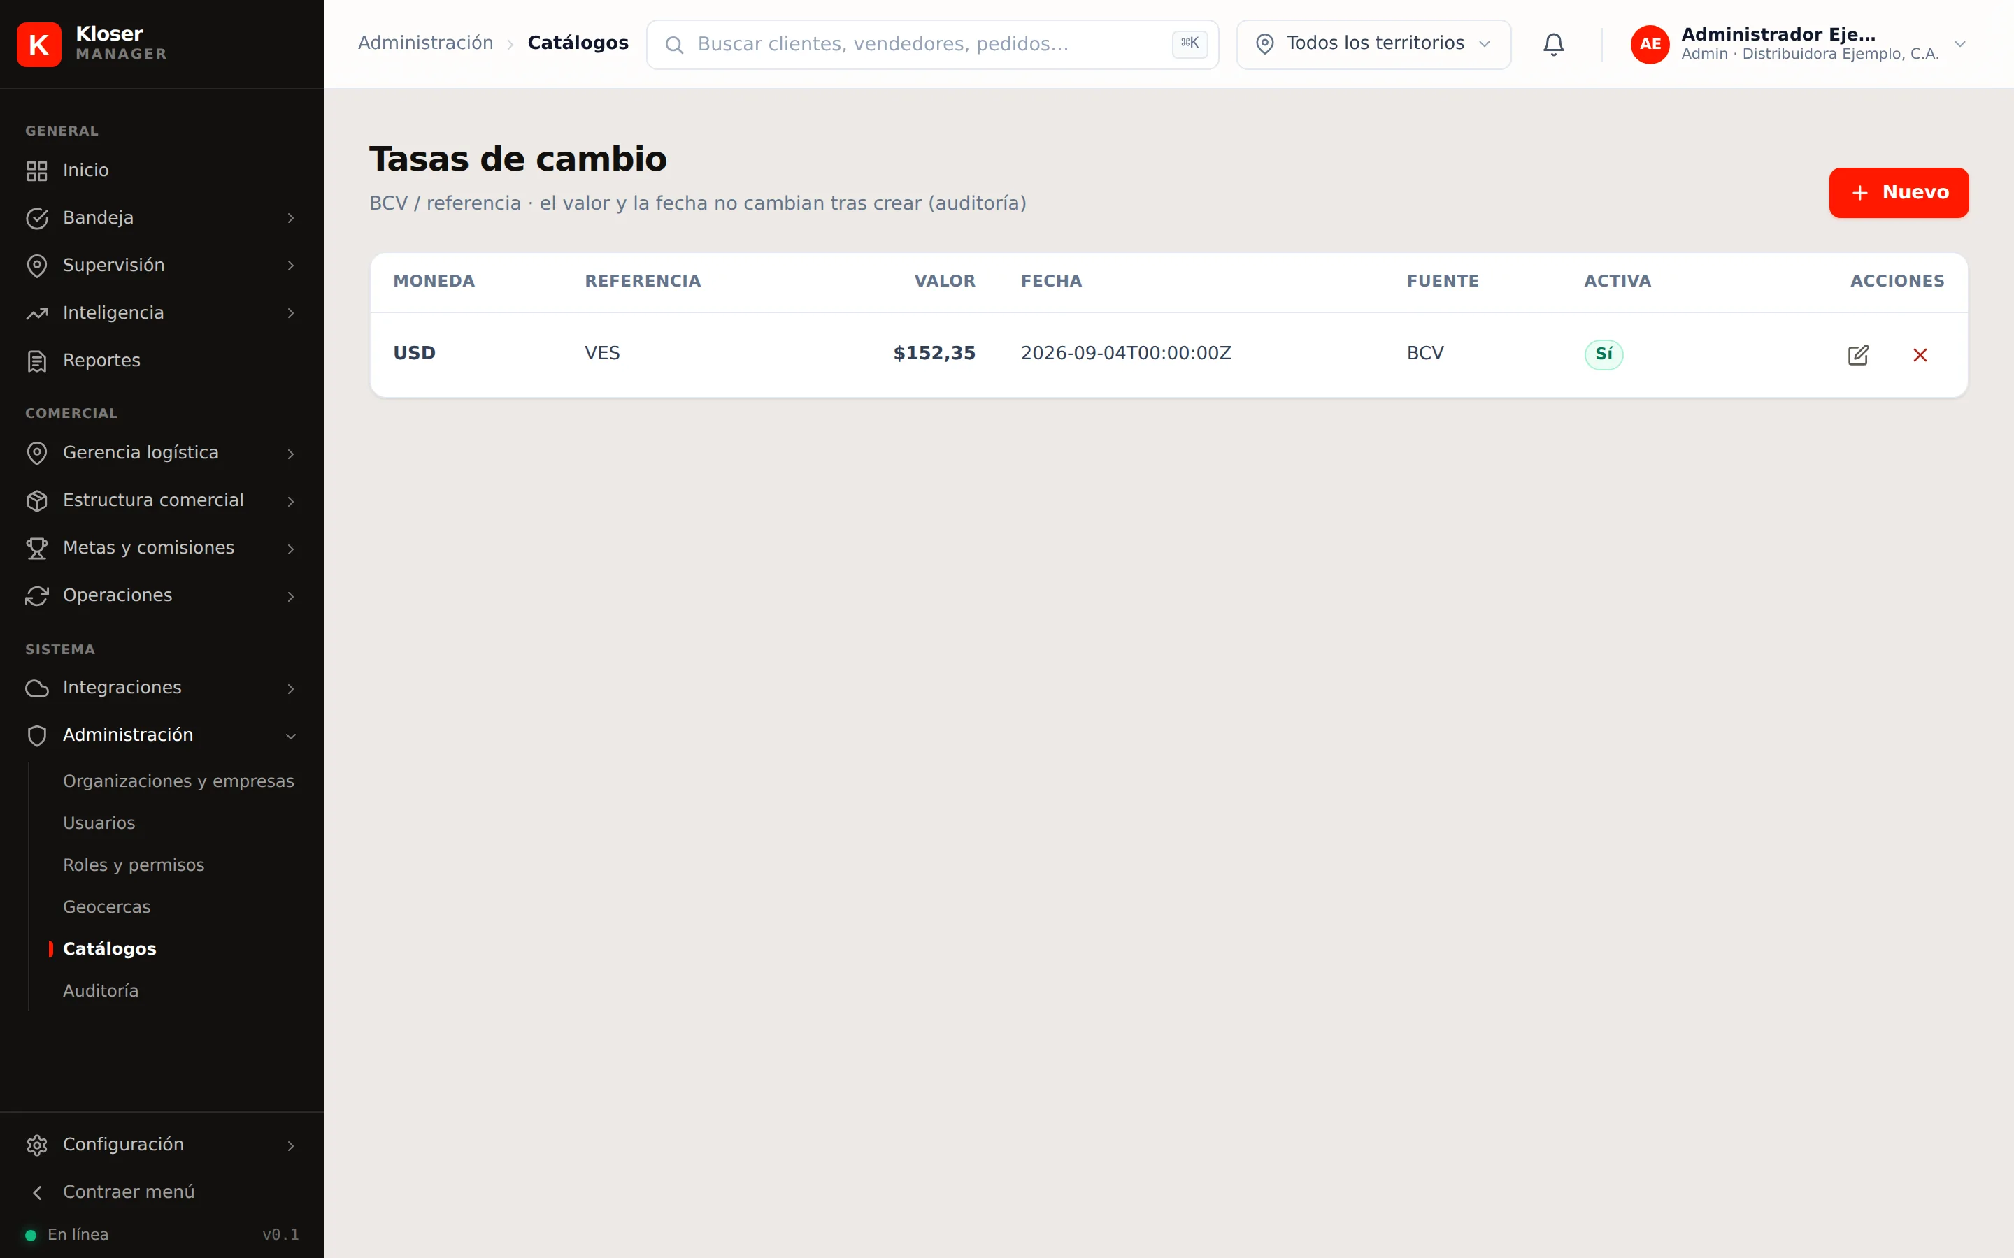Focus the Buscar clientes search field
2014x1258 pixels.
point(932,44)
